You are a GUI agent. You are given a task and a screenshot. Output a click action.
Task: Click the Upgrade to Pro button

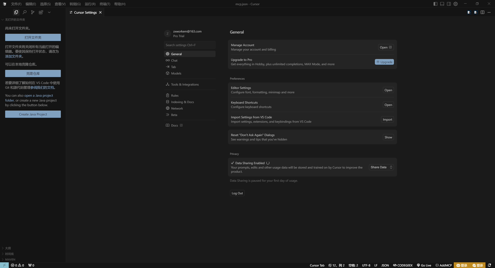[384, 62]
